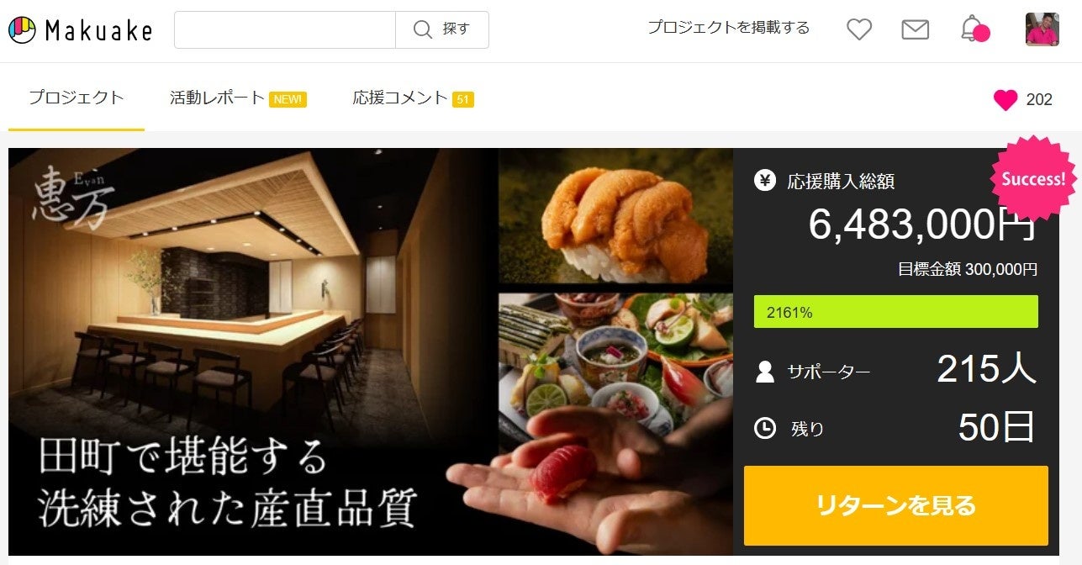The width and height of the screenshot is (1082, 565).
Task: Click the Success! badge
Action: (x=1032, y=178)
